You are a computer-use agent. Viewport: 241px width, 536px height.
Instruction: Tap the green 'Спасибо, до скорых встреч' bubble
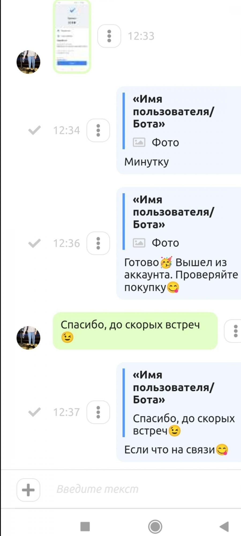[135, 331]
